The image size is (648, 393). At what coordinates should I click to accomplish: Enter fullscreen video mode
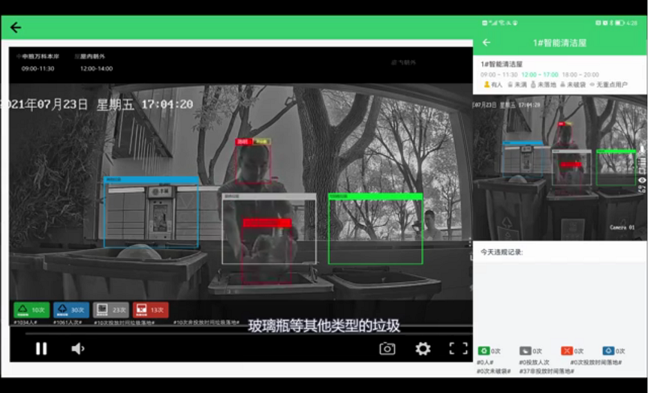click(458, 349)
